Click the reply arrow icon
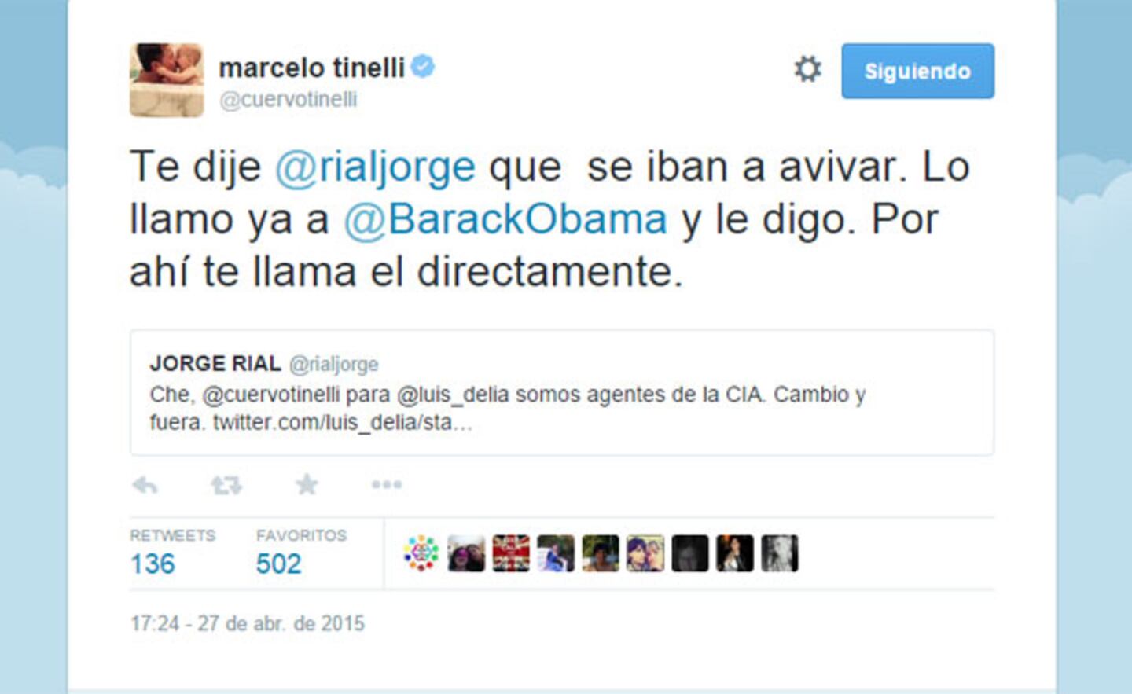The image size is (1132, 694). click(145, 485)
